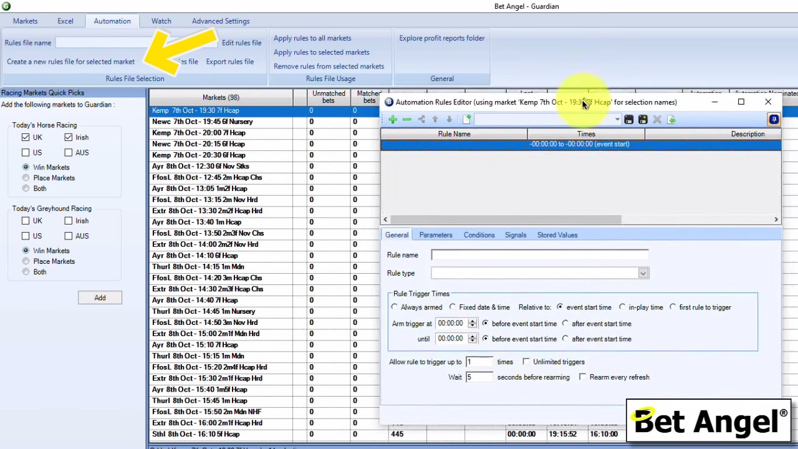Click the Wait seconds before rearming field

(479, 377)
